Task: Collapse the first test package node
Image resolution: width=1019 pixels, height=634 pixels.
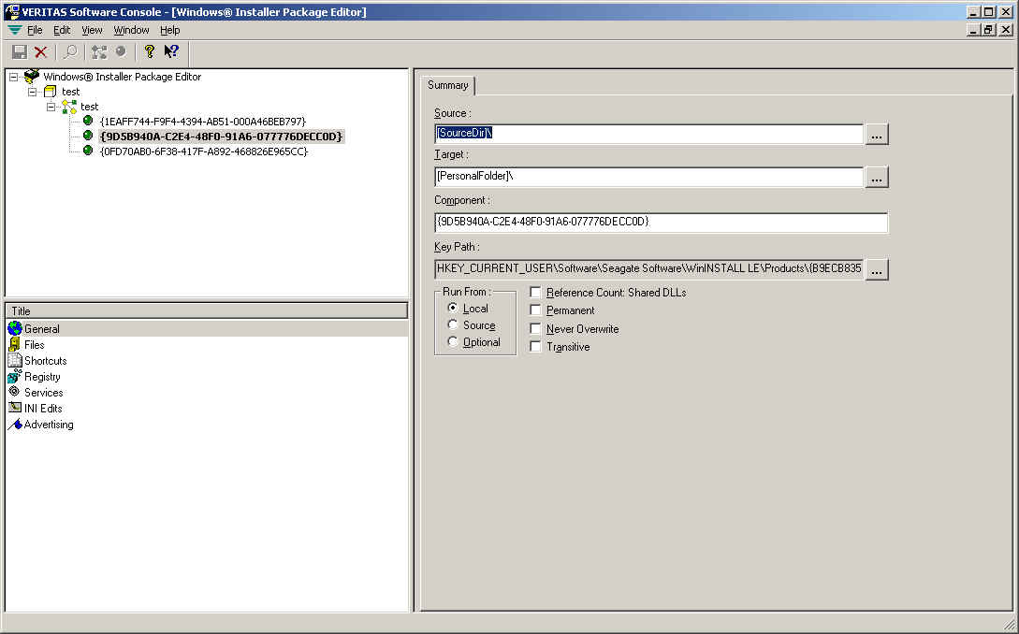Action: coord(33,92)
